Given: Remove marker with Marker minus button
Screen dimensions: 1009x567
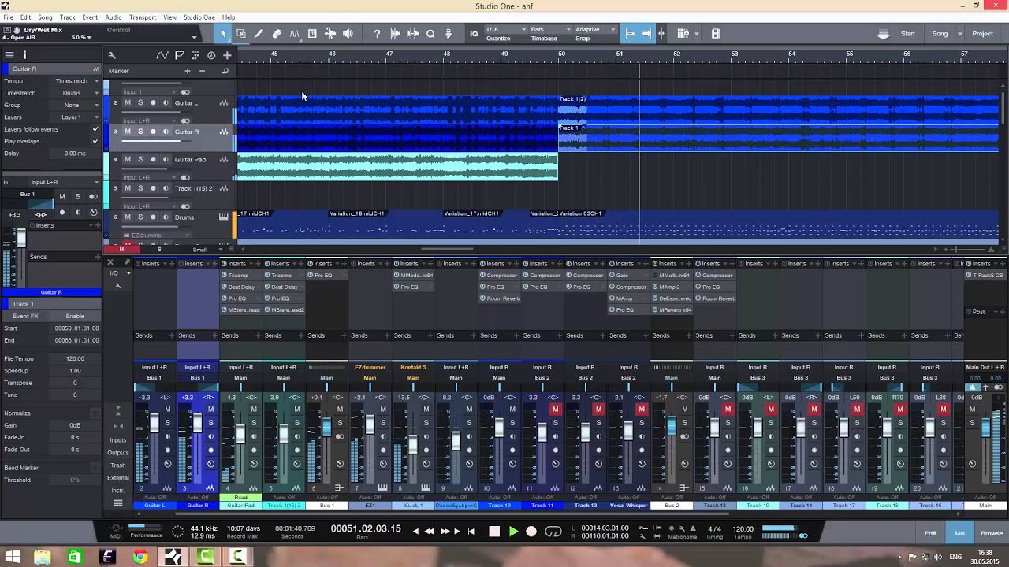Looking at the screenshot, I should pyautogui.click(x=202, y=71).
